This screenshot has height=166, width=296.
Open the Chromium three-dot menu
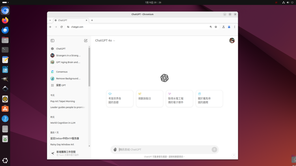tap(235, 27)
